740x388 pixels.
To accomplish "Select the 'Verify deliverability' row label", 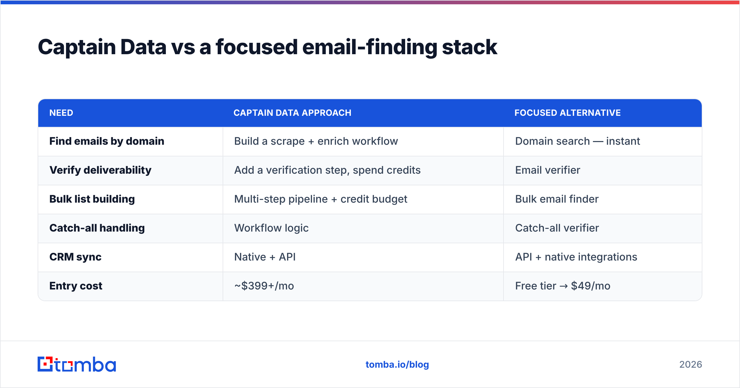I will (101, 170).
